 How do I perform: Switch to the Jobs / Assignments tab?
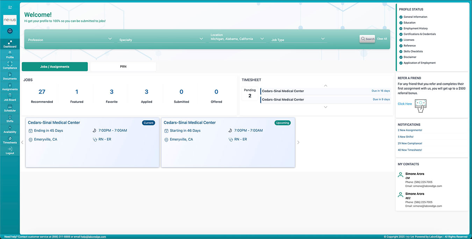pyautogui.click(x=55, y=66)
